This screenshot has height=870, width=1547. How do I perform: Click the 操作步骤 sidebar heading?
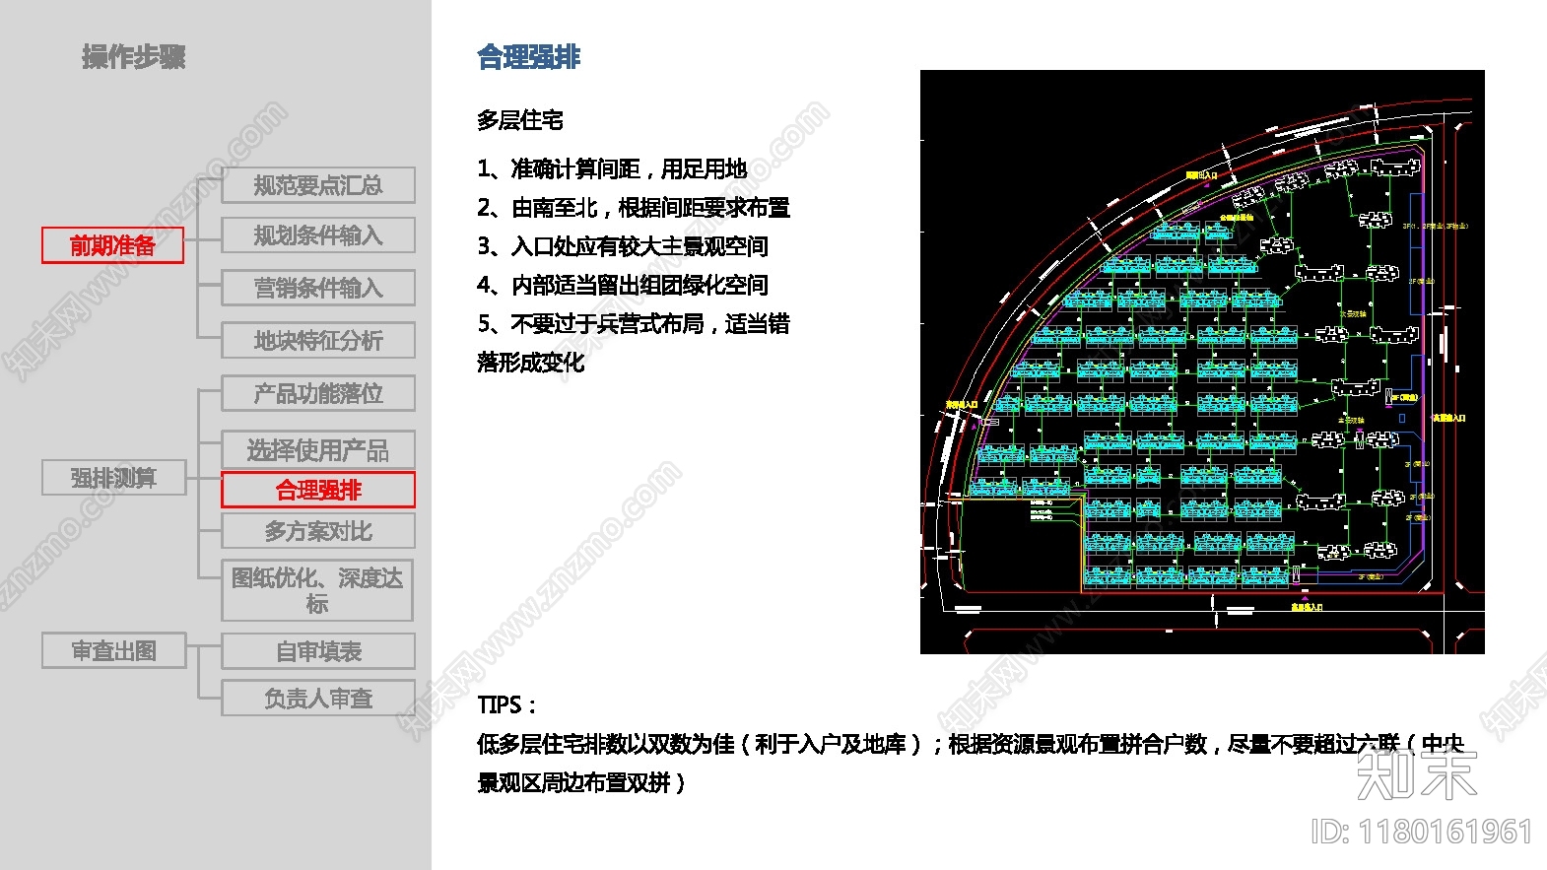pyautogui.click(x=133, y=57)
